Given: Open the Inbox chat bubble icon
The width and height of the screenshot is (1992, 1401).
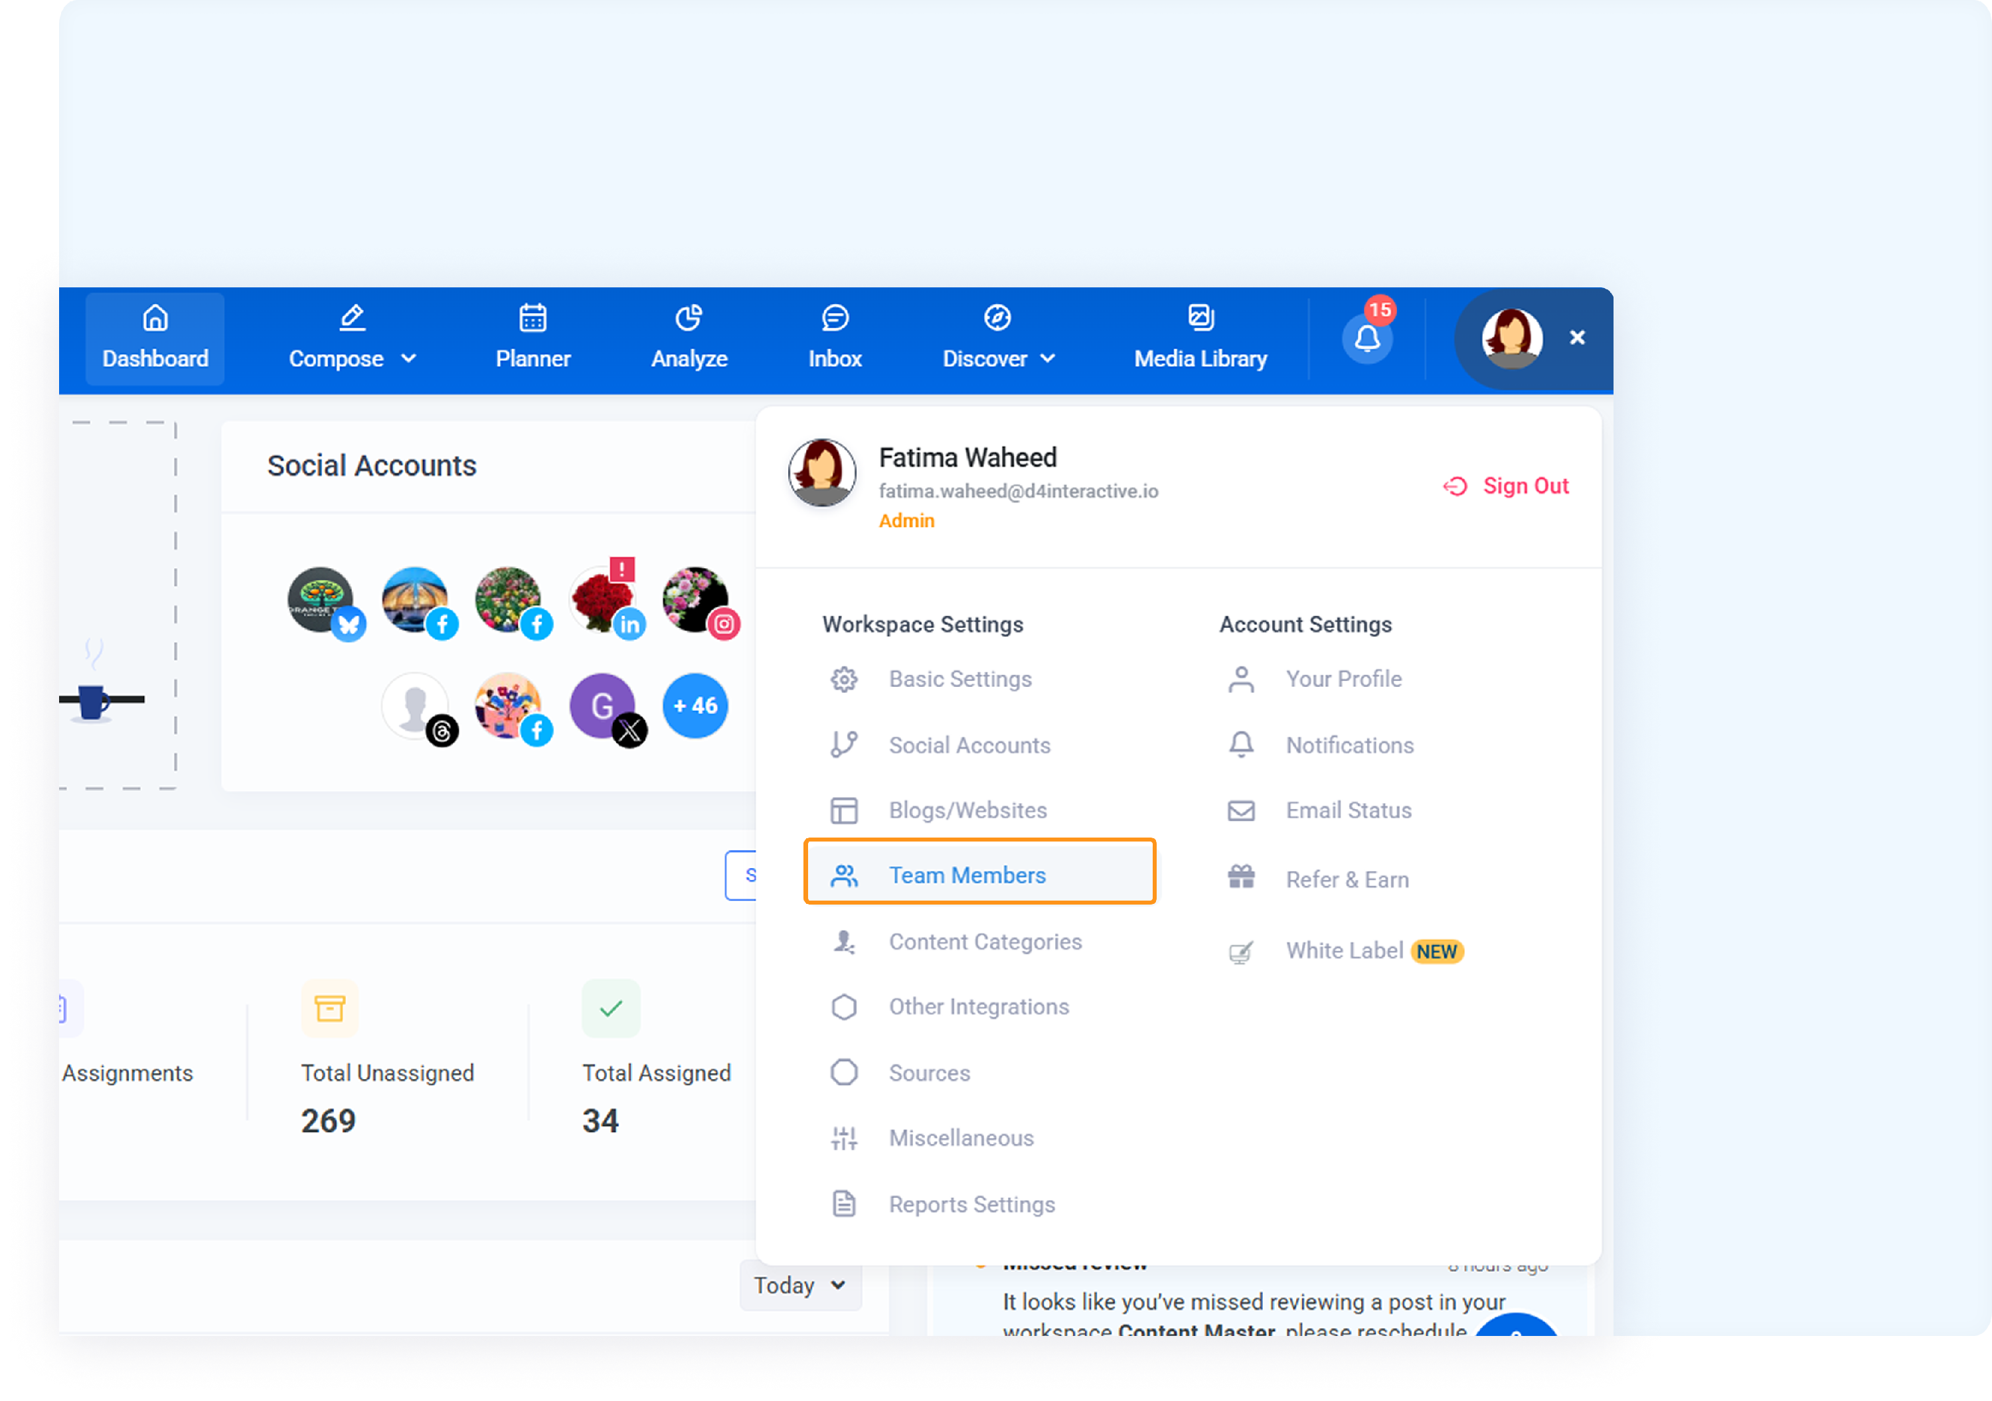Looking at the screenshot, I should pyautogui.click(x=835, y=318).
